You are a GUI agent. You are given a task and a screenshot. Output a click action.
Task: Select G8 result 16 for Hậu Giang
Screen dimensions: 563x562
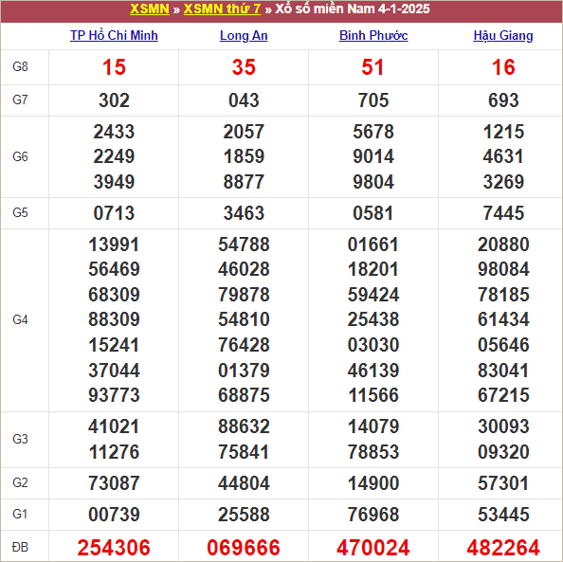coord(503,67)
